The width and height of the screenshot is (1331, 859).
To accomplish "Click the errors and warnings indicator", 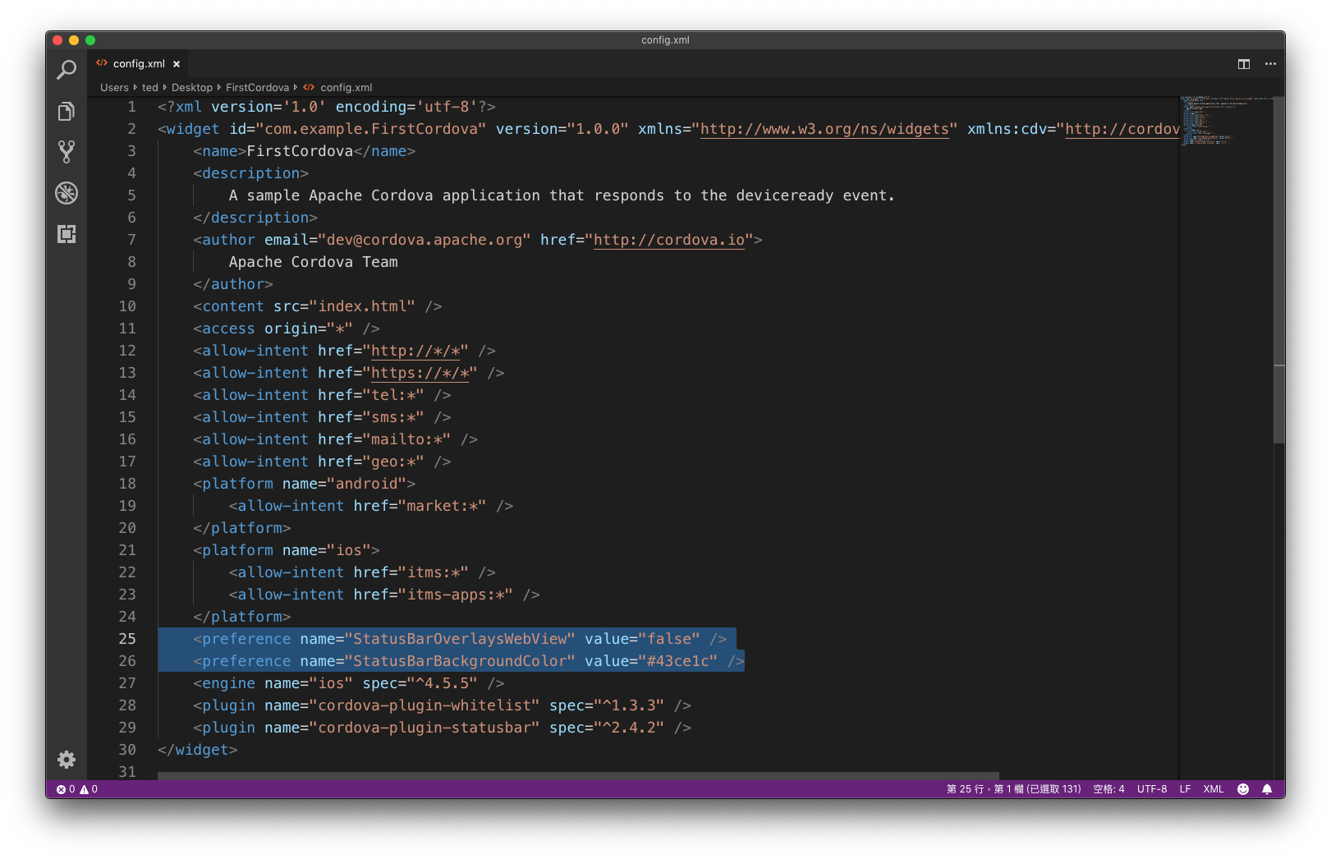I will 76,789.
